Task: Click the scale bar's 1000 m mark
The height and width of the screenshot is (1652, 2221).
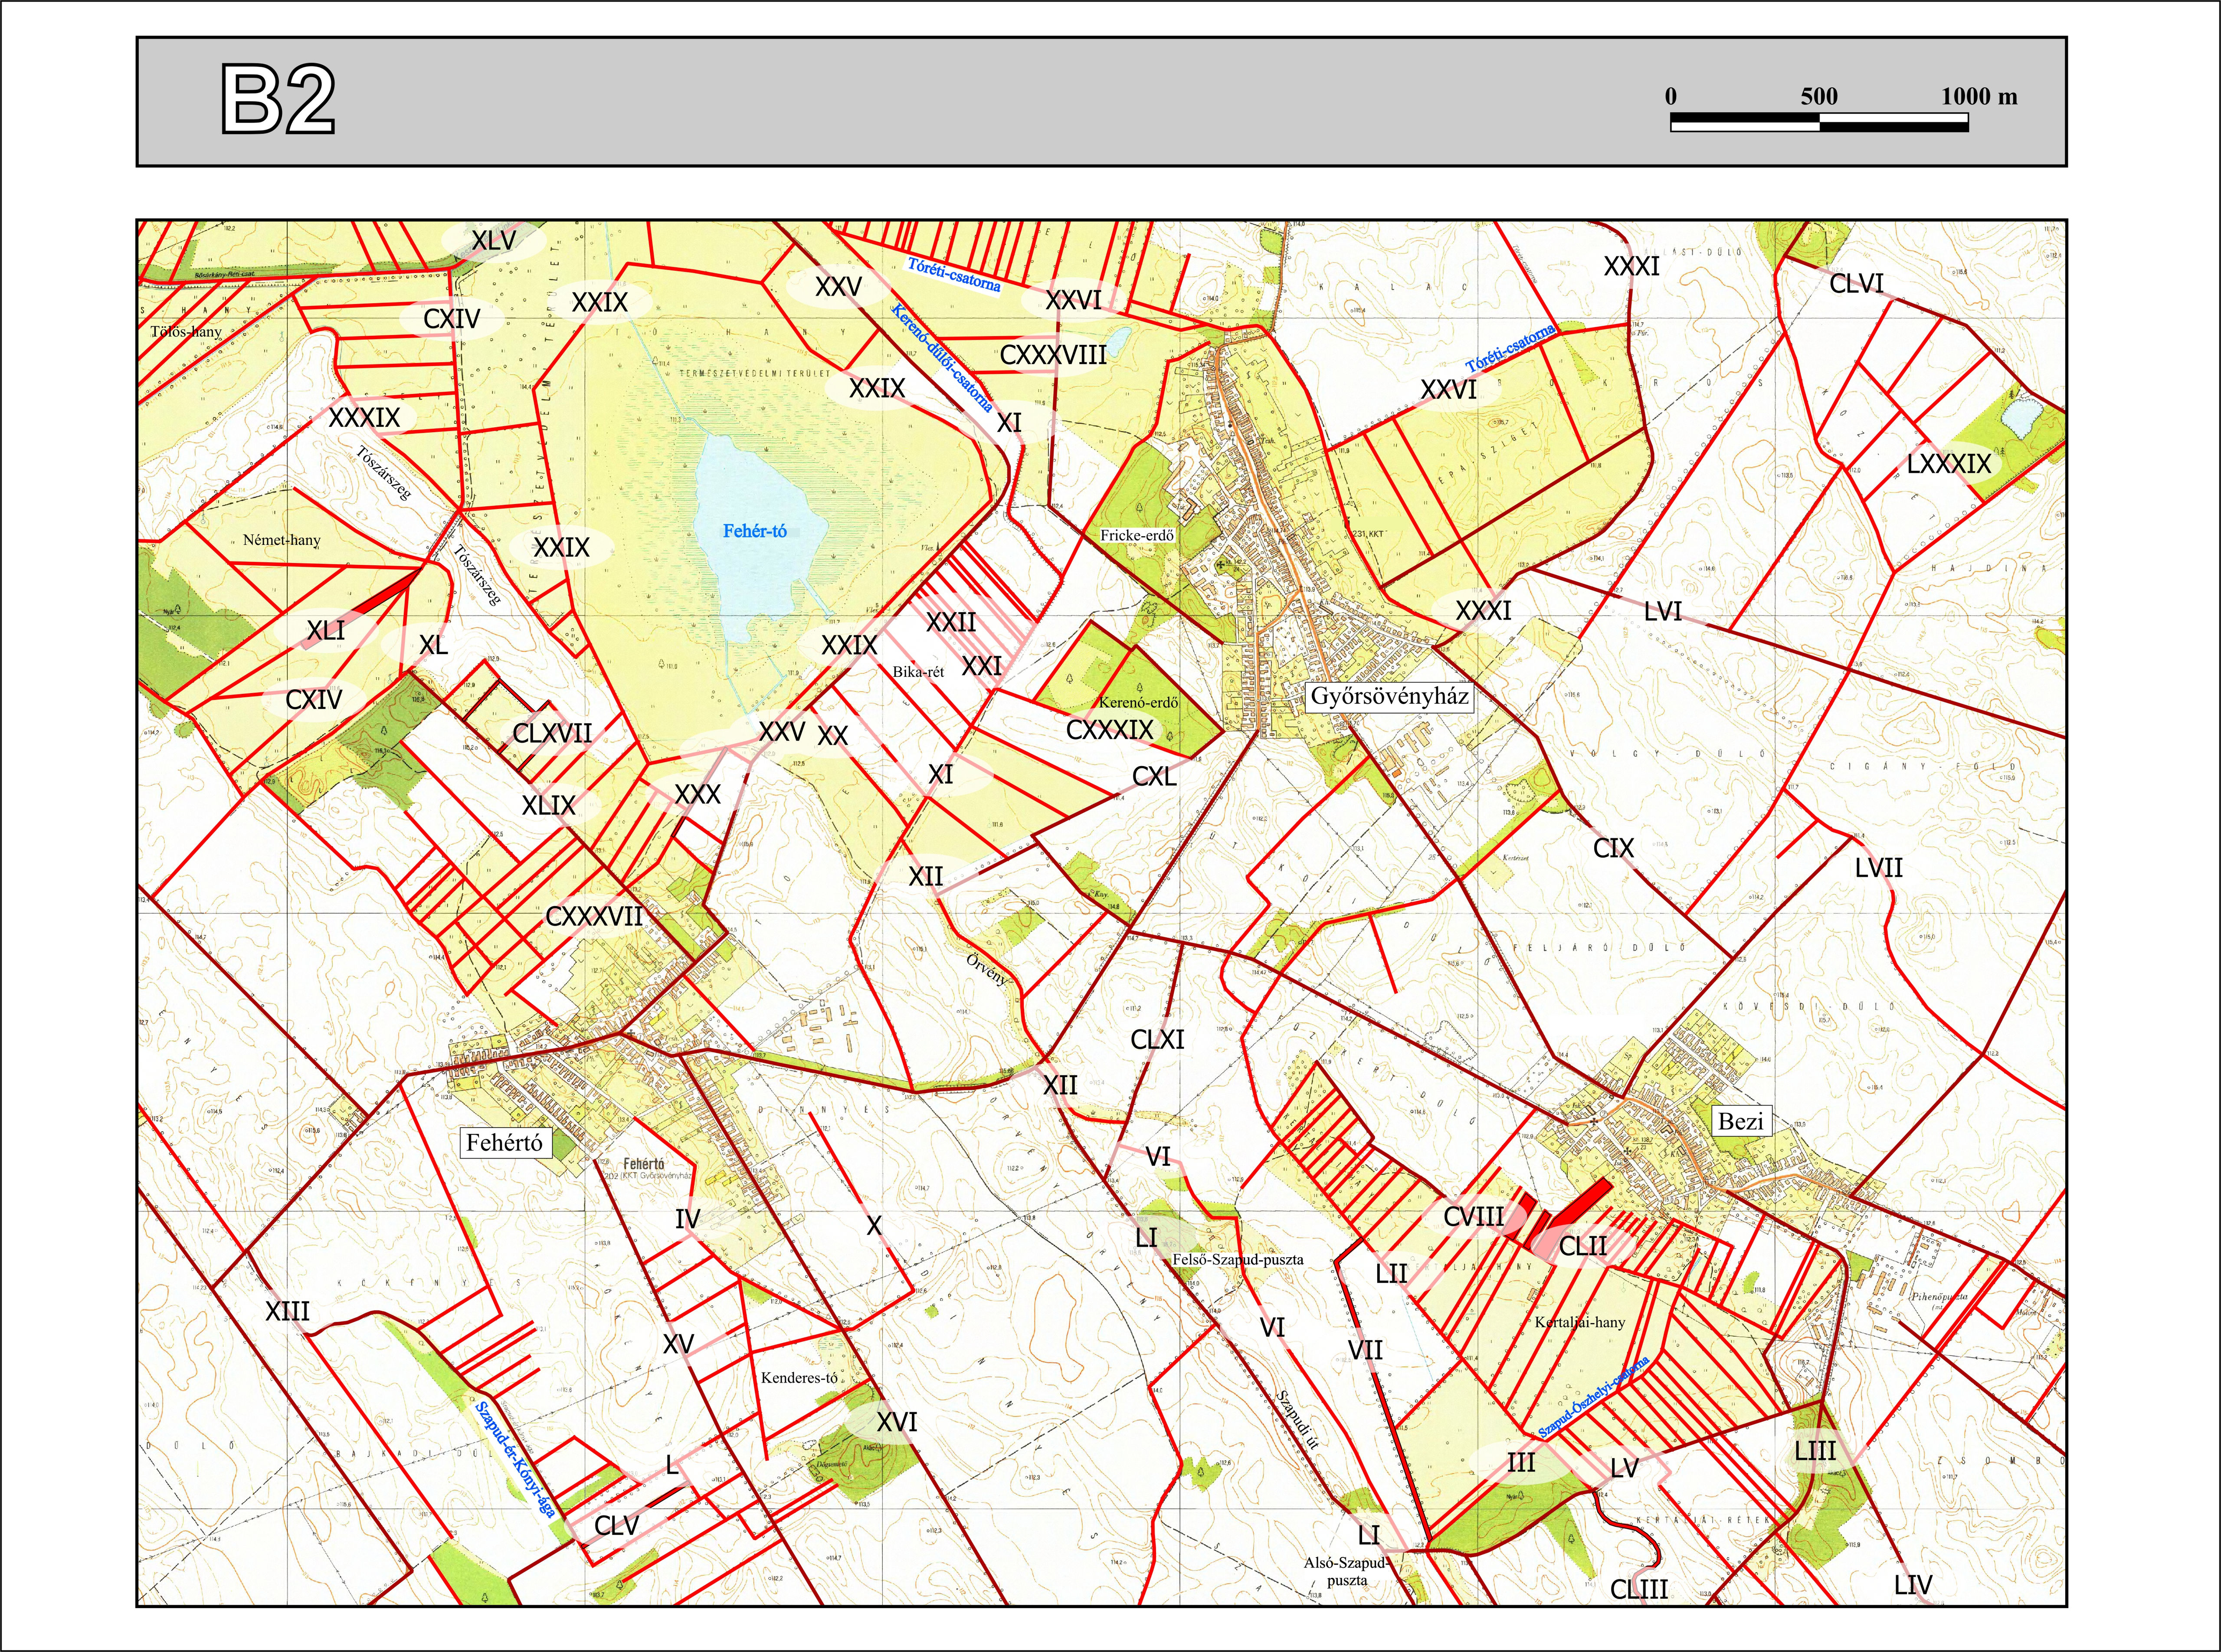Action: coord(1978,97)
